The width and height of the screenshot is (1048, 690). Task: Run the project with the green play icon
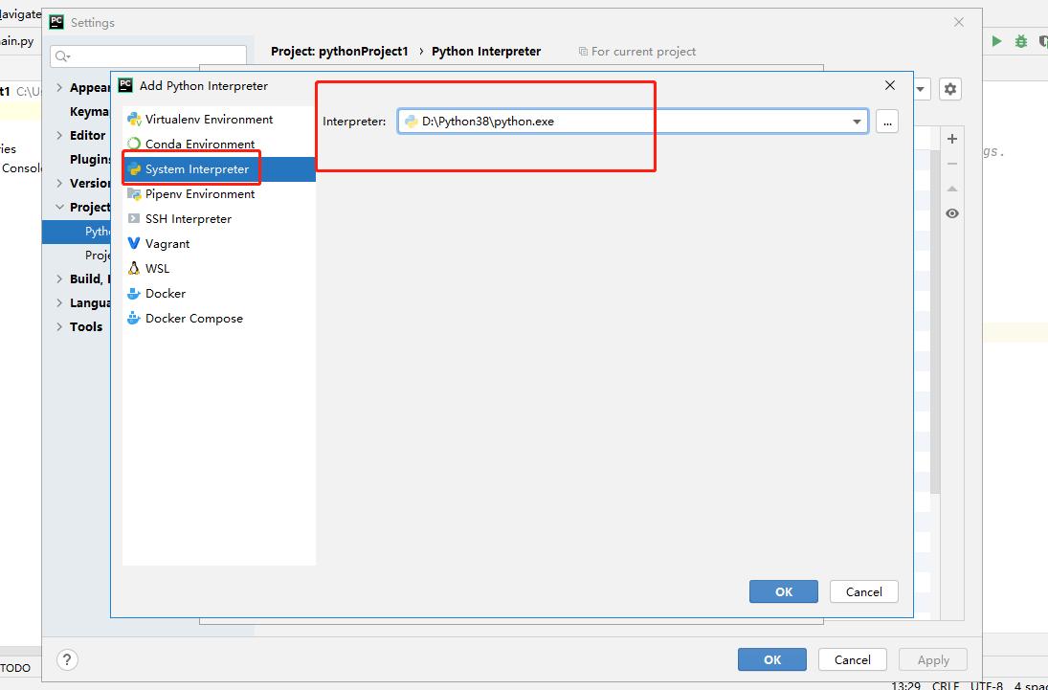996,40
